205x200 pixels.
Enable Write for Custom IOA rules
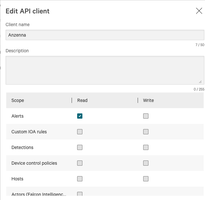(x=146, y=132)
